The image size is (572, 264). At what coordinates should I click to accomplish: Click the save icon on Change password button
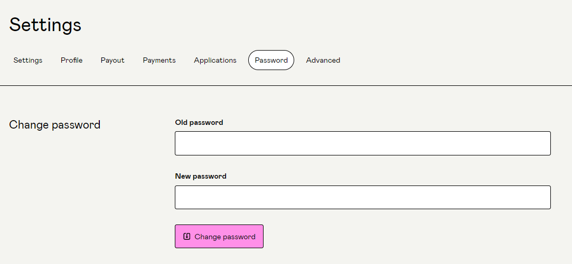point(186,237)
